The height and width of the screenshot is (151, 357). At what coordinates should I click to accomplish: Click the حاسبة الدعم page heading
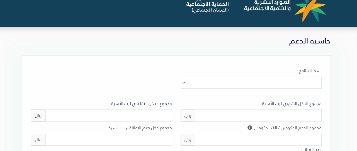tap(310, 41)
